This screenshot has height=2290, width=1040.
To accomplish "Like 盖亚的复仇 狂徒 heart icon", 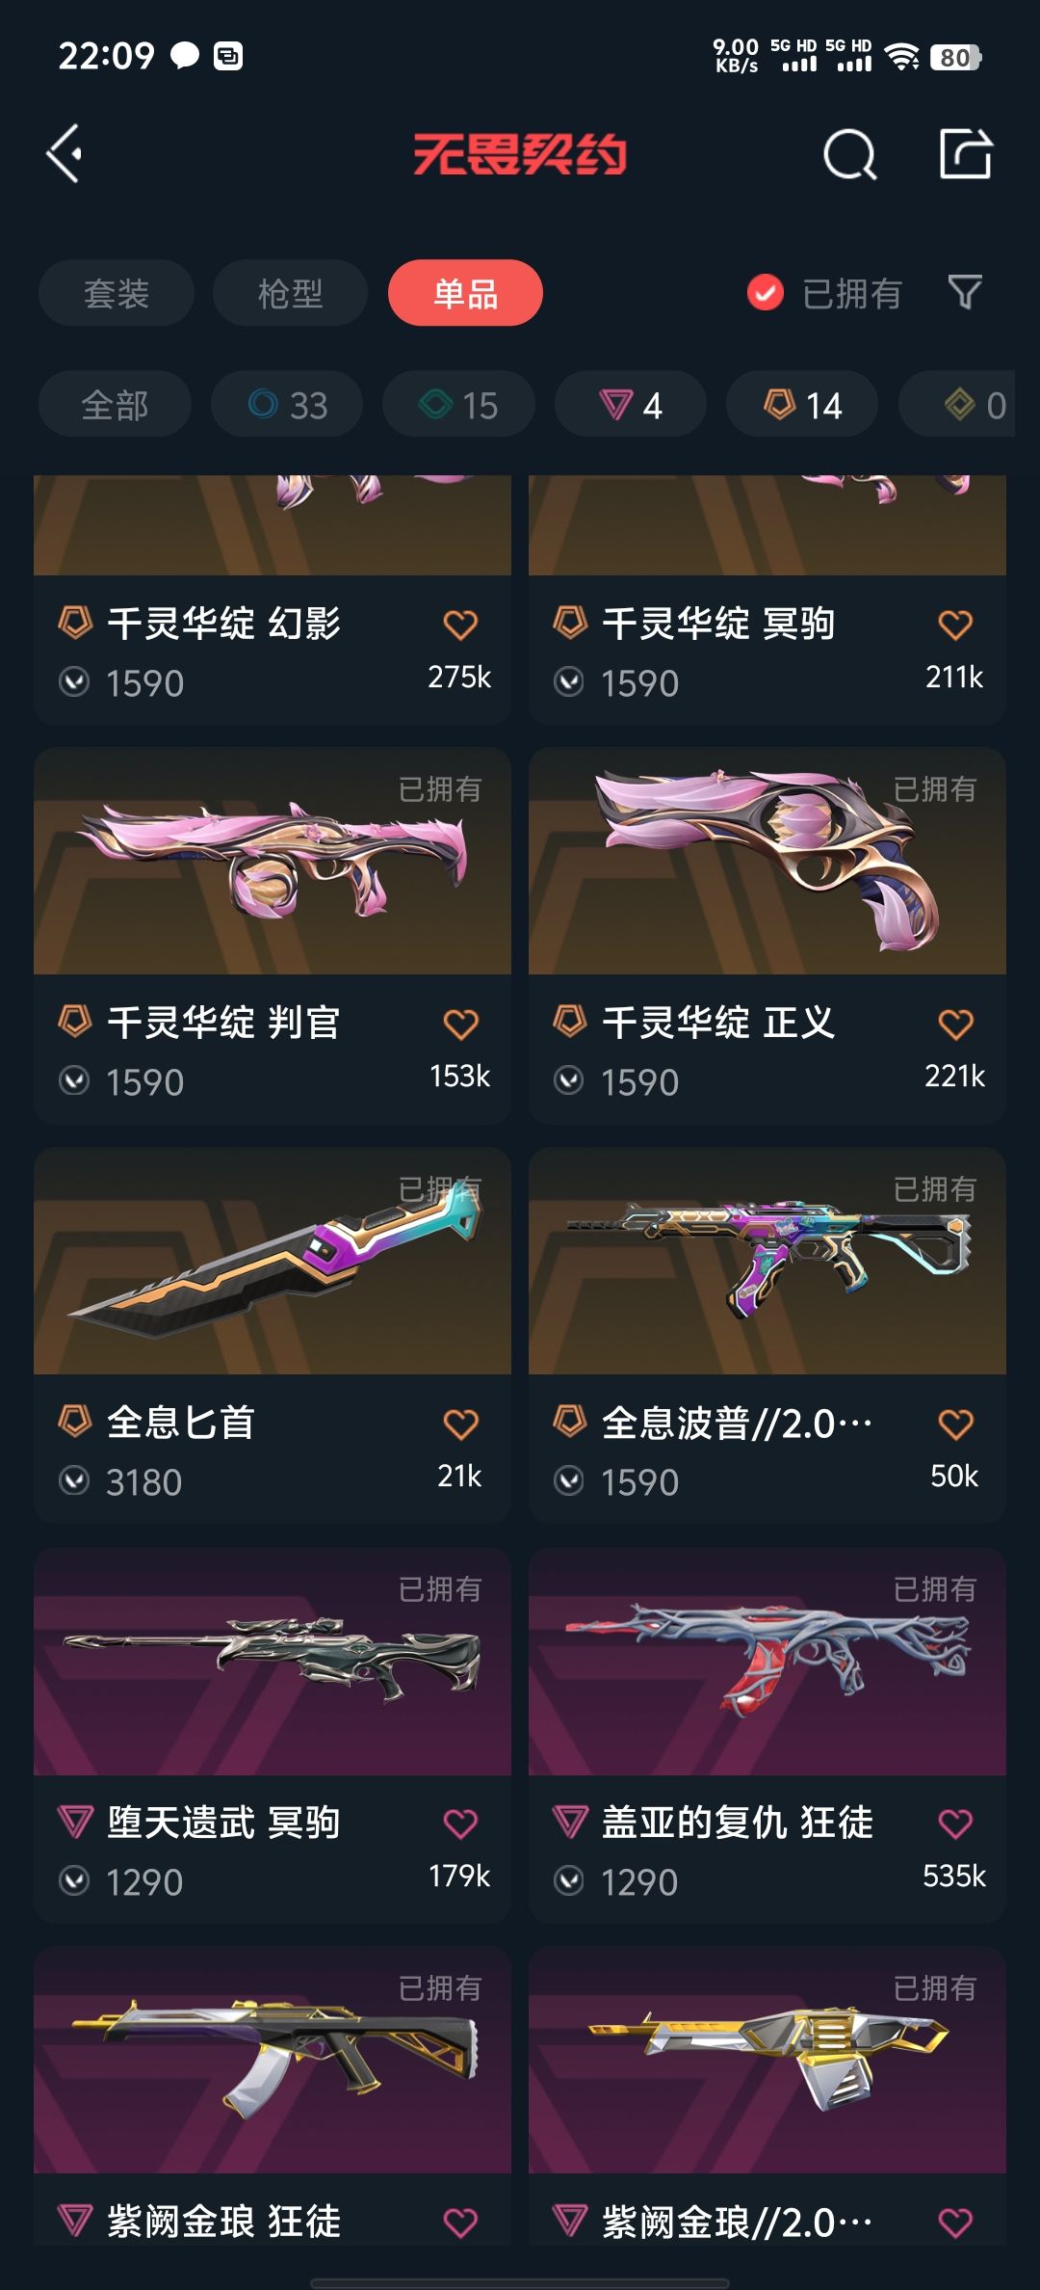I will [955, 1824].
